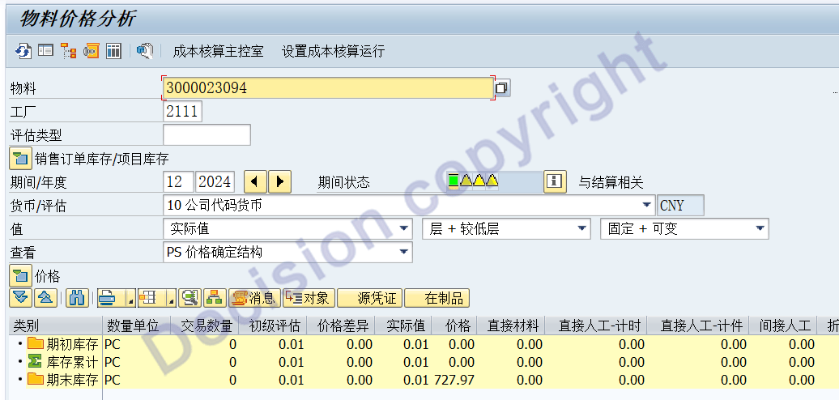The image size is (839, 400).
Task: Open material search help next to material field
Action: click(502, 87)
